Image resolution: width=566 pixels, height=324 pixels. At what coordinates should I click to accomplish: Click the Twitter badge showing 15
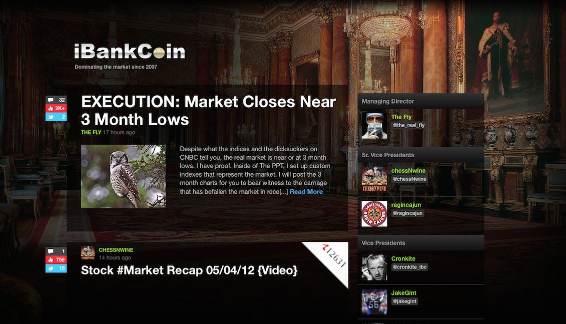click(x=56, y=268)
